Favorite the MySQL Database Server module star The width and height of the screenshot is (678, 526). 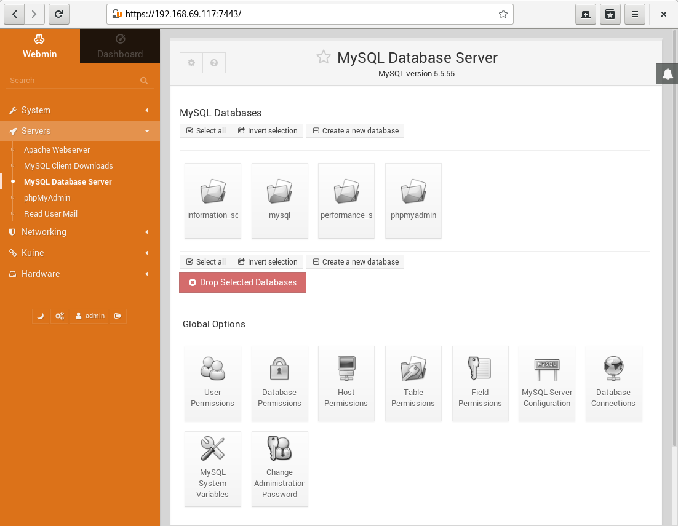[x=324, y=57]
